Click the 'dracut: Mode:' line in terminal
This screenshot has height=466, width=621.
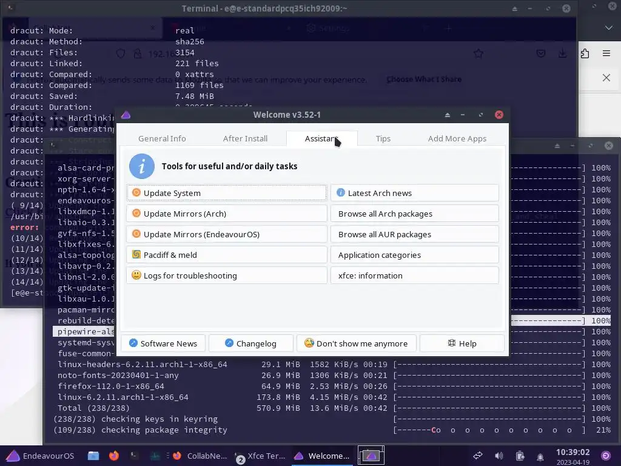(x=102, y=30)
